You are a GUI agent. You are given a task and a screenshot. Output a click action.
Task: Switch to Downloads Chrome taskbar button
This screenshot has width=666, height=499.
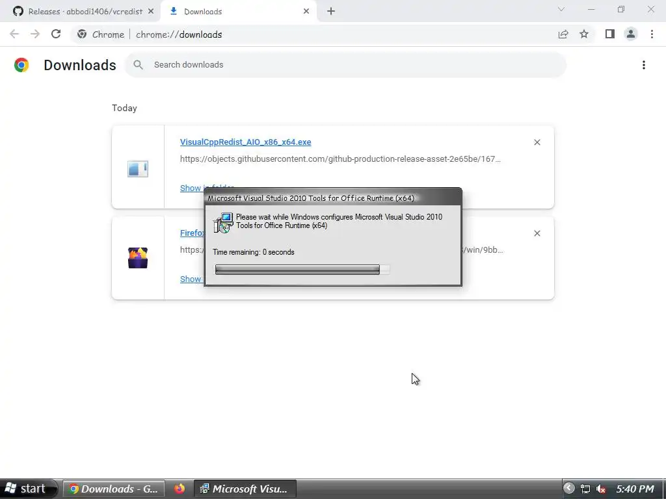pos(114,489)
